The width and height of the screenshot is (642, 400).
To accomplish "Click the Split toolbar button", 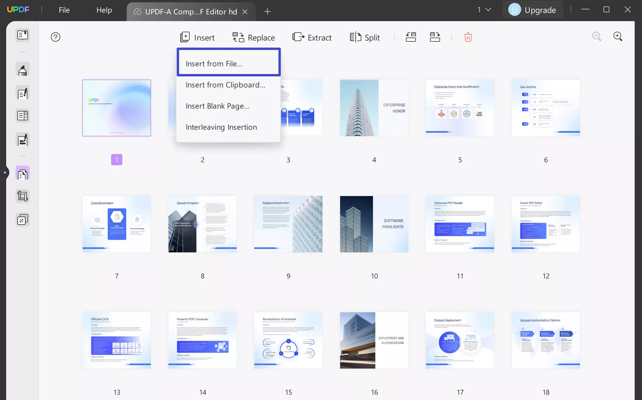I will 365,37.
